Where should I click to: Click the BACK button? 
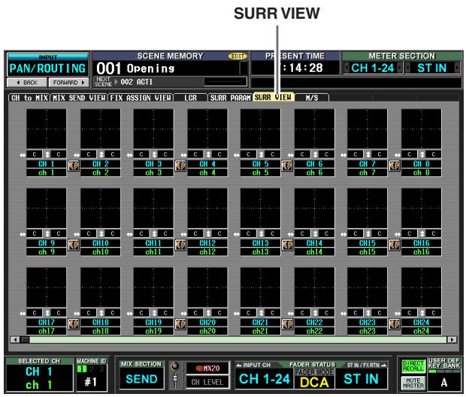[27, 83]
